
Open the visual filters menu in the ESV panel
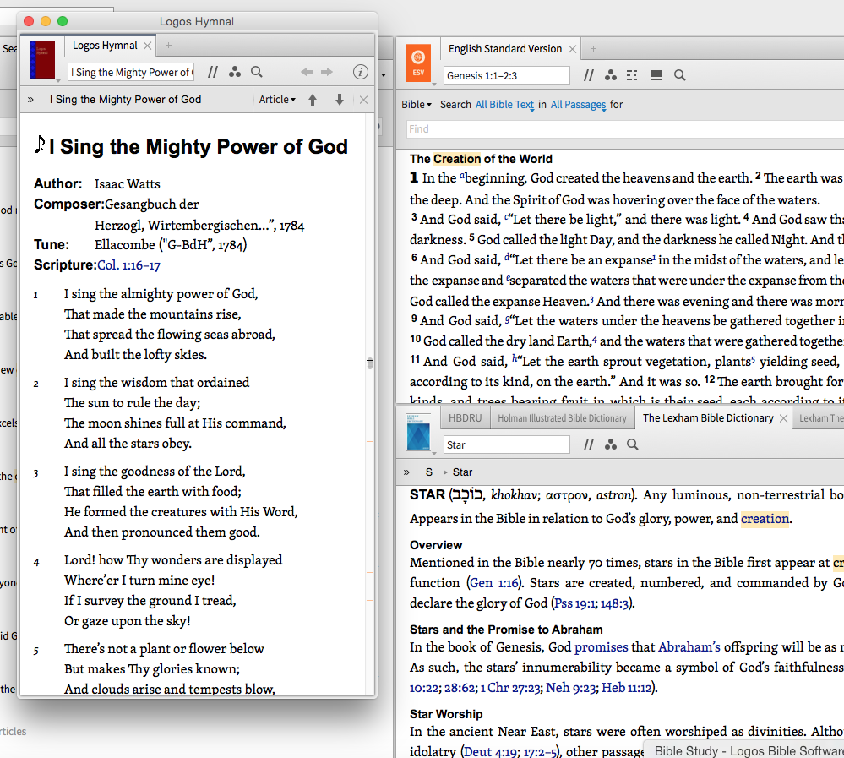coord(610,75)
